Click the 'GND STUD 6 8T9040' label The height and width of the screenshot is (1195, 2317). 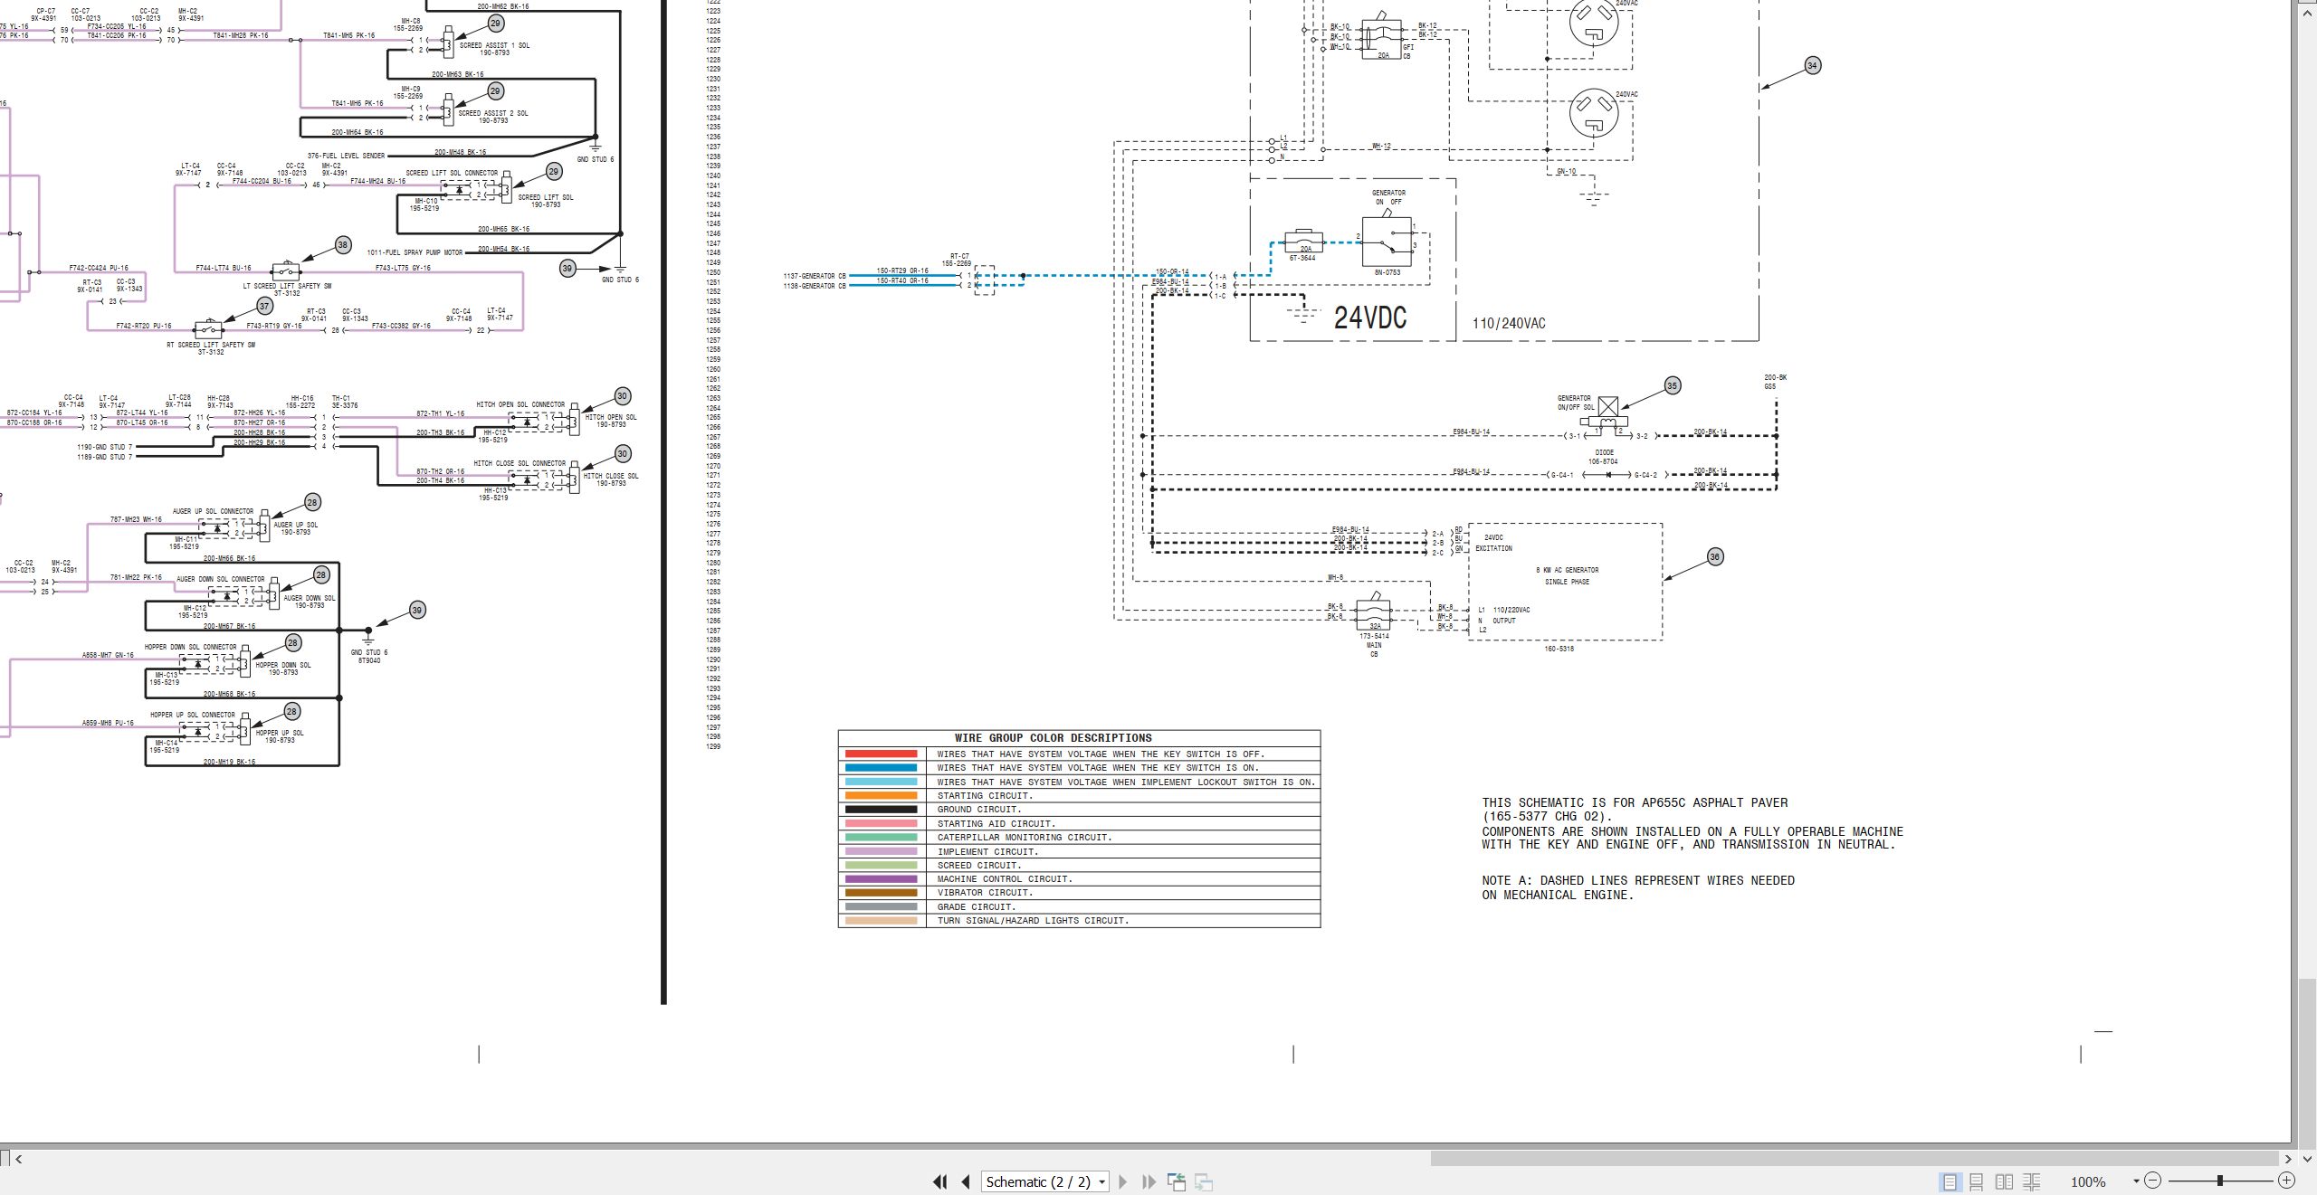[369, 656]
